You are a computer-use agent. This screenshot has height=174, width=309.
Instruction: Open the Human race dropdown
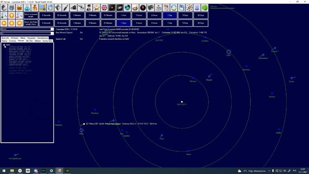coord(27,29)
